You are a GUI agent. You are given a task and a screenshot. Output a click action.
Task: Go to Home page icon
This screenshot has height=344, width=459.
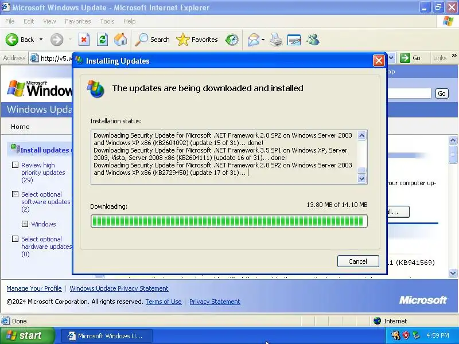pos(120,40)
